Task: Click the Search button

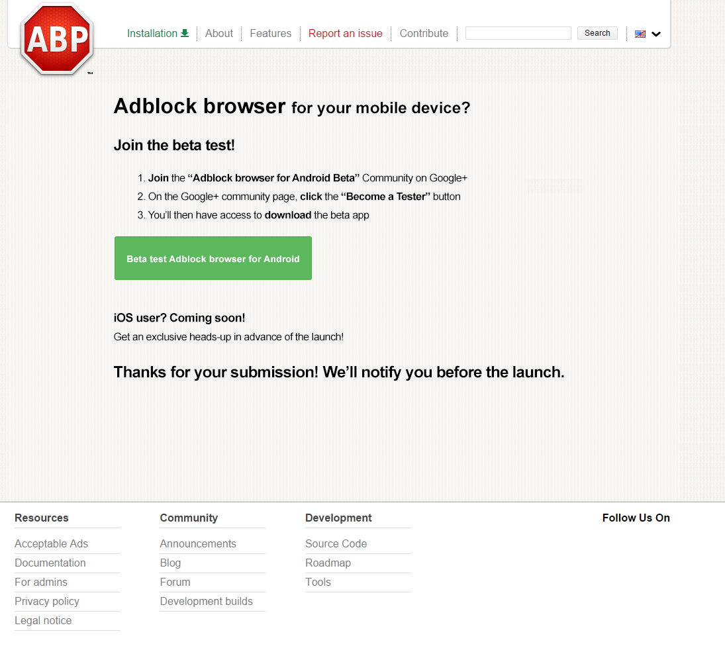Action: pyautogui.click(x=597, y=33)
